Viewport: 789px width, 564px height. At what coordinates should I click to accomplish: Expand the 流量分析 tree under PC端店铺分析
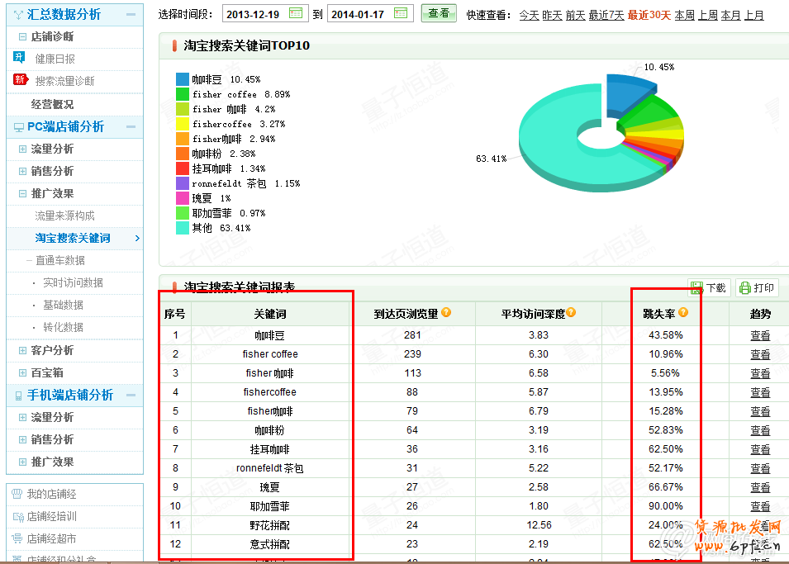point(22,149)
